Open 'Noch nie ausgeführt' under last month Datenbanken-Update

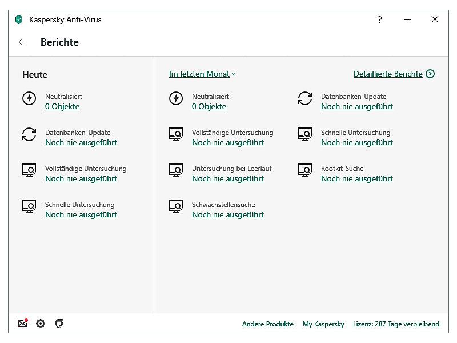click(357, 107)
